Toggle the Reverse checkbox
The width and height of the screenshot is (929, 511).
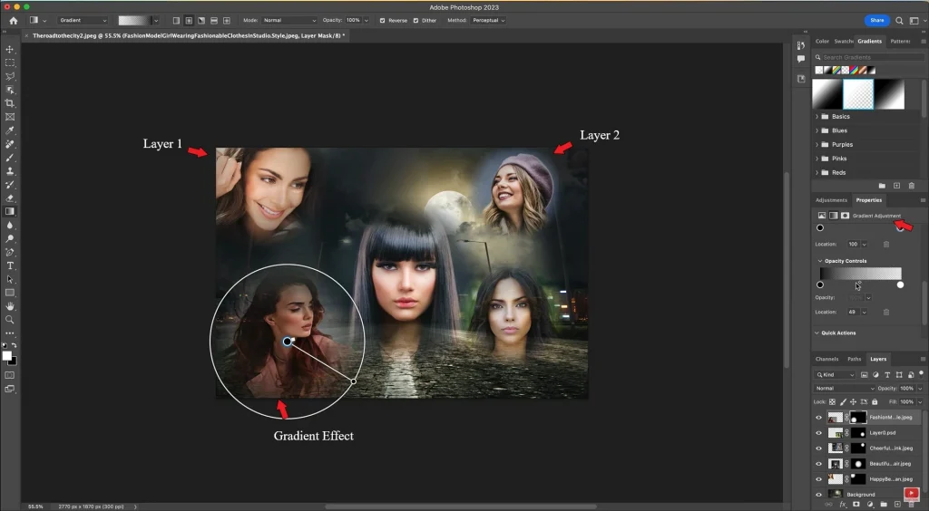click(382, 20)
